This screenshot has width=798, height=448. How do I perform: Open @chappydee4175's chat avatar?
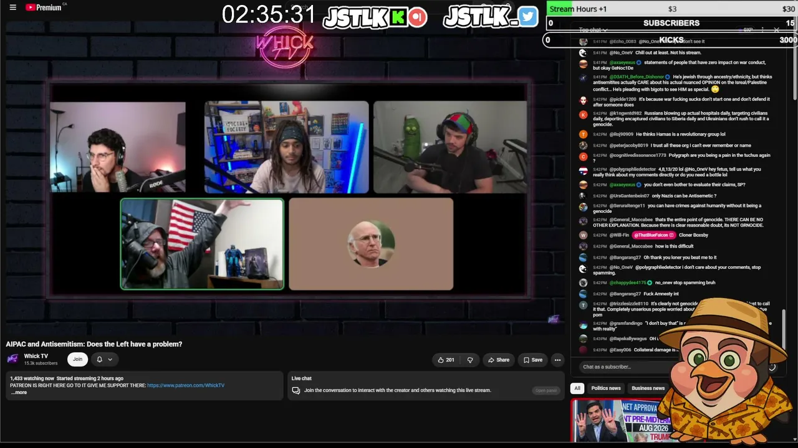pos(583,282)
